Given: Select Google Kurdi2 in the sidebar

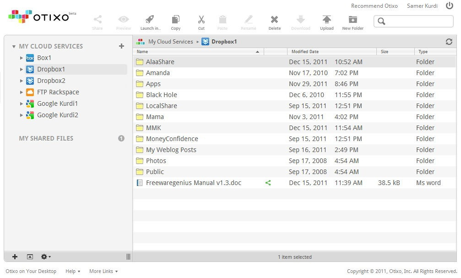Looking at the screenshot, I should (58, 115).
